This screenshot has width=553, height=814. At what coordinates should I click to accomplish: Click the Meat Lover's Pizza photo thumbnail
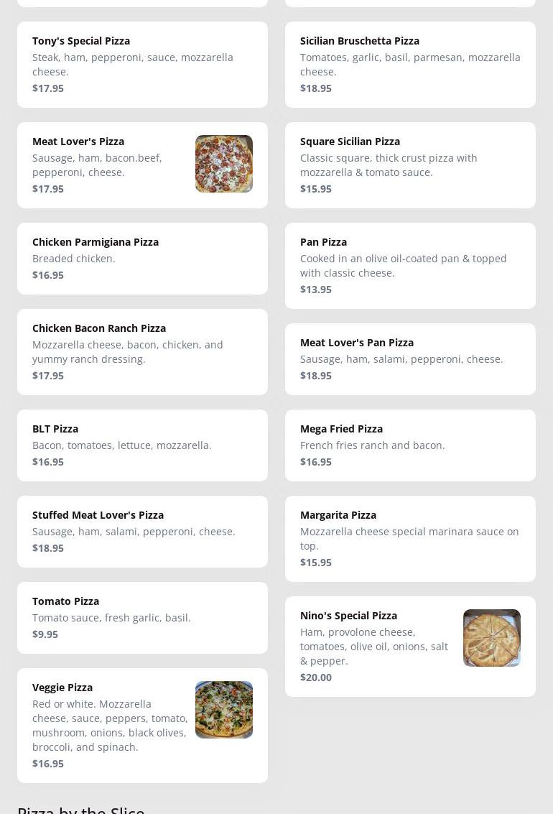click(224, 164)
